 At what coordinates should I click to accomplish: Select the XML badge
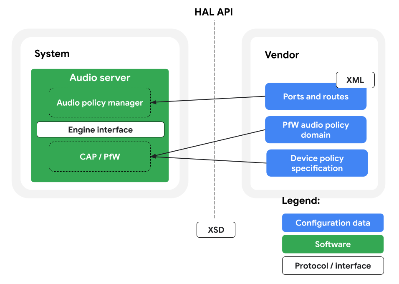355,80
